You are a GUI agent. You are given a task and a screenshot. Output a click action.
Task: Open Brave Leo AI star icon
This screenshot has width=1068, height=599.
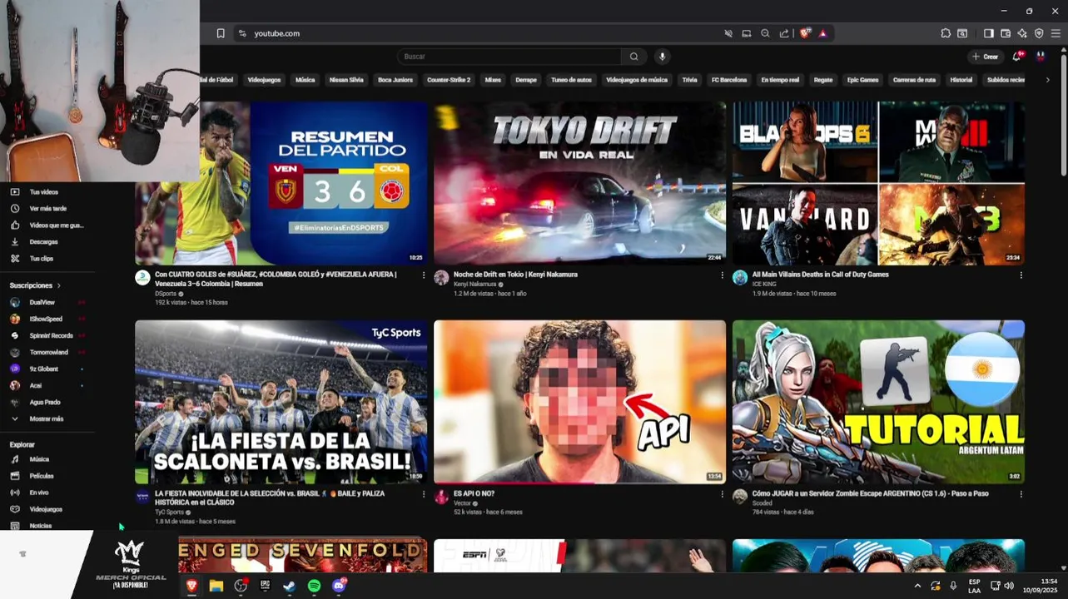[1022, 33]
